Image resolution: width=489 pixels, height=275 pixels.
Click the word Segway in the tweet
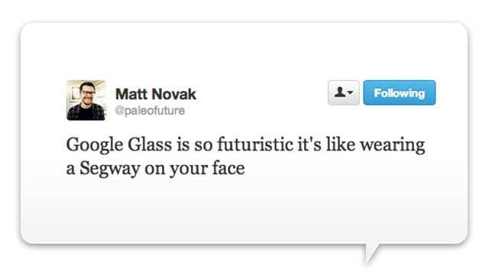[x=109, y=169]
